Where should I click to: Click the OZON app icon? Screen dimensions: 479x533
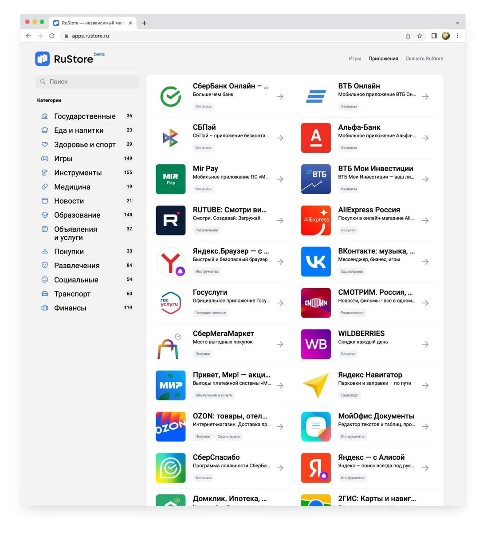pyautogui.click(x=171, y=427)
